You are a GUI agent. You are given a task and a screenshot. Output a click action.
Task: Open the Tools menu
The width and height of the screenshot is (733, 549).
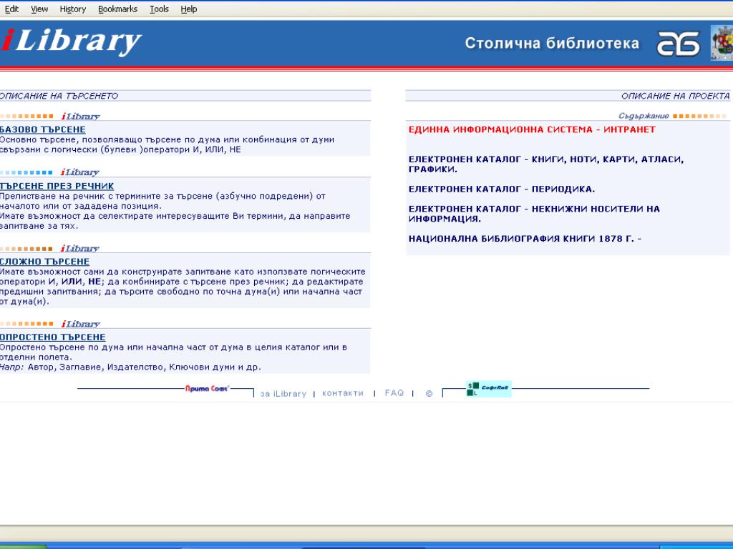(159, 9)
